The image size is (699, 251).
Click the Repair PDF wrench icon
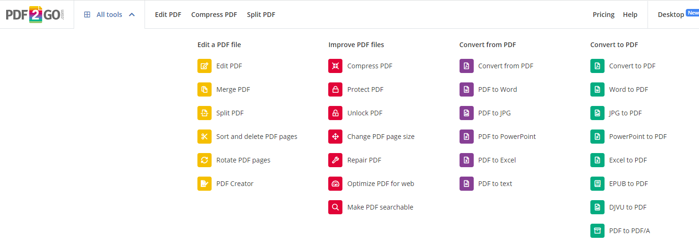click(x=335, y=160)
